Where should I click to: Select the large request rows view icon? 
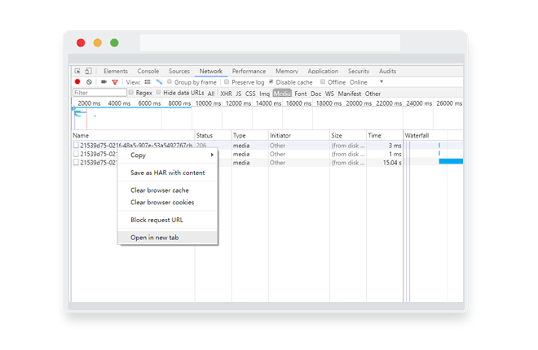tap(148, 82)
